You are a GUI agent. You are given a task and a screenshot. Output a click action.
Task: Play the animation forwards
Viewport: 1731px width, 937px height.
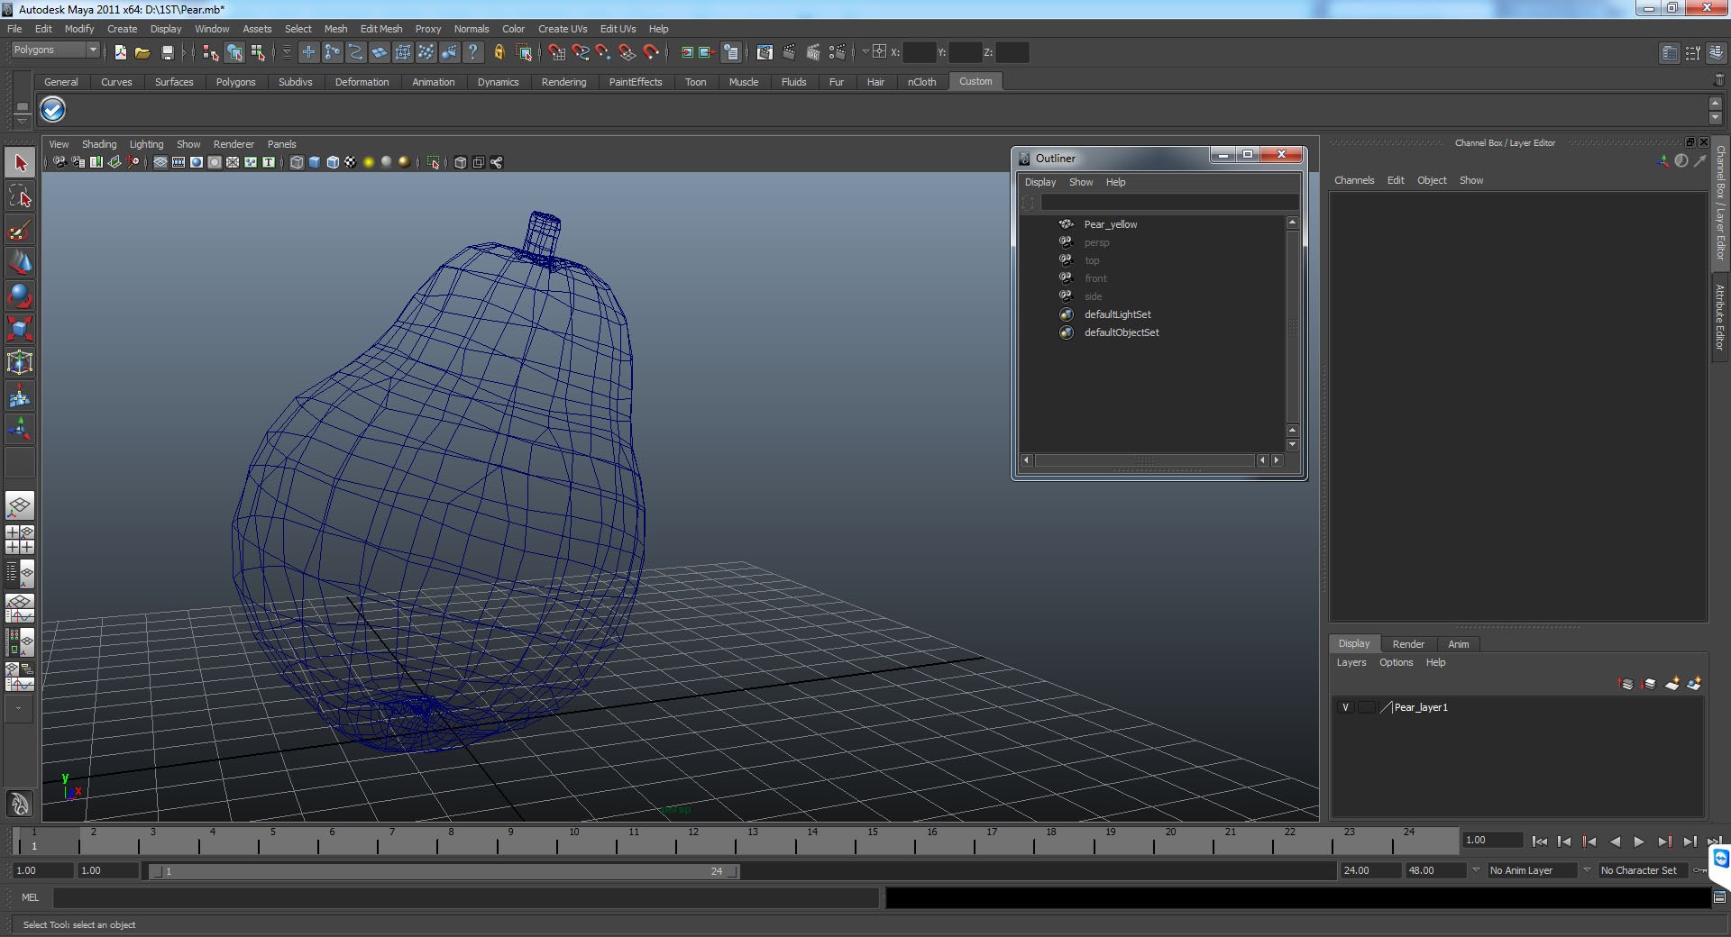click(x=1639, y=841)
